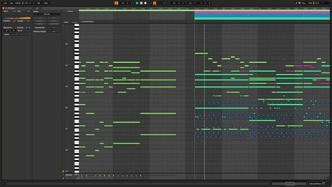
Task: Click the bottom status bar scroll area
Action: pyautogui.click(x=137, y=184)
